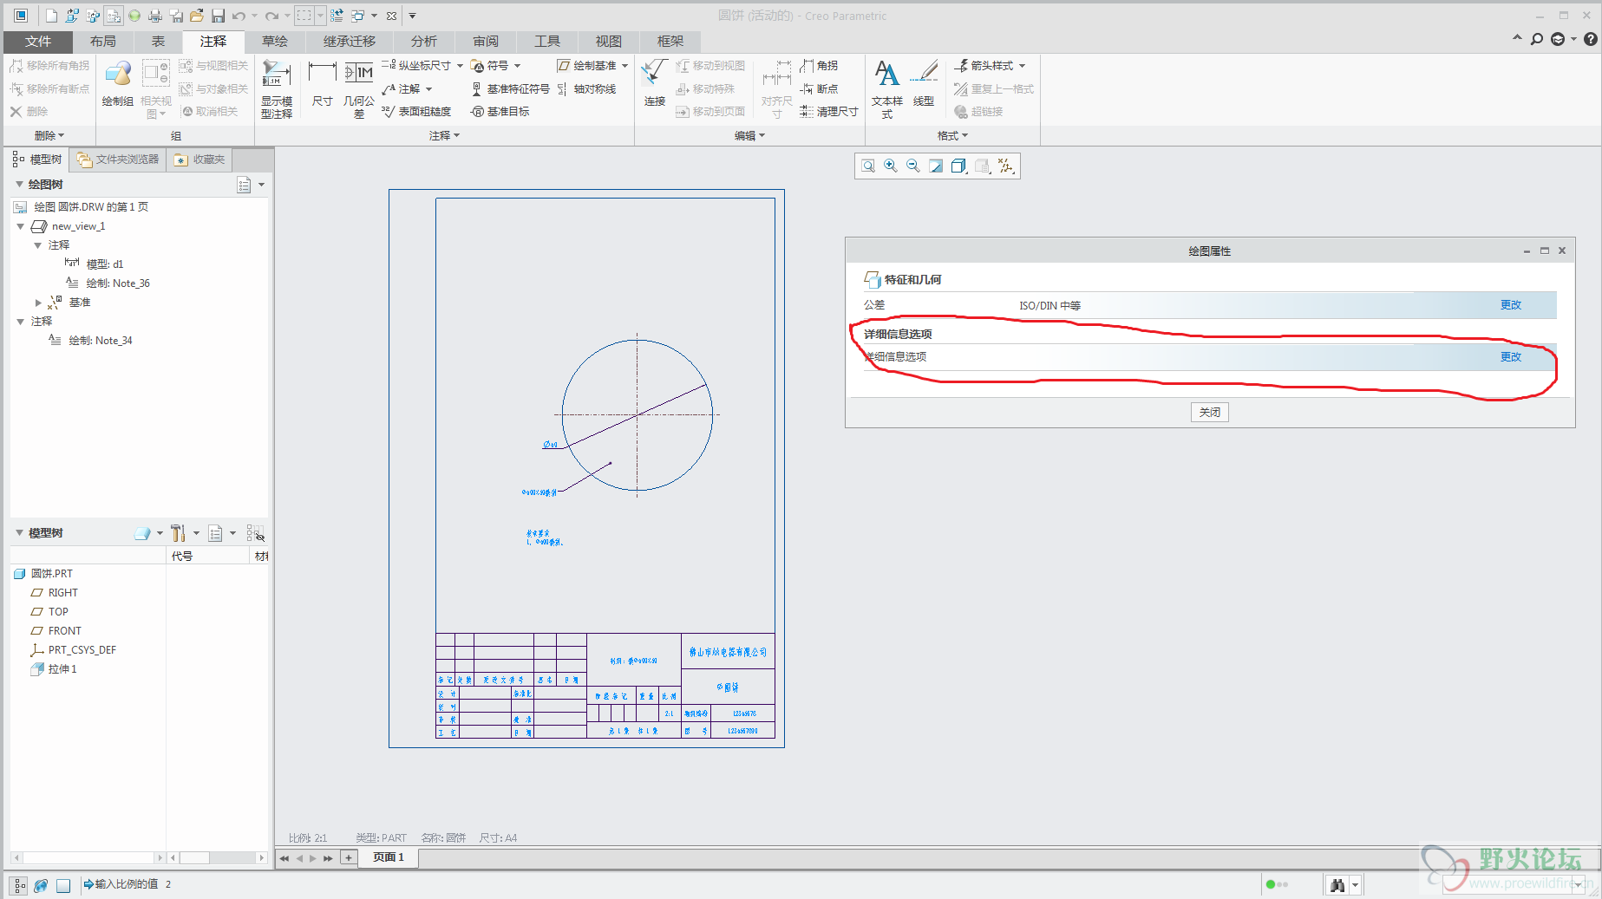Image resolution: width=1602 pixels, height=899 pixels.
Task: Select the Surface Finish (表面粗糙度) tool
Action: [417, 112]
